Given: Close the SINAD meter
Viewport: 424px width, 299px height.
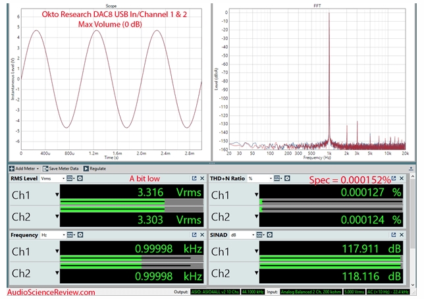Looking at the screenshot, I should (402, 235).
